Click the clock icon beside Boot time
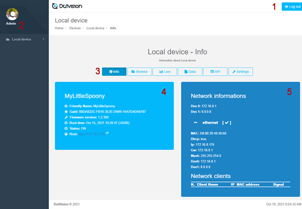This screenshot has width=302, height=209. (x=66, y=123)
